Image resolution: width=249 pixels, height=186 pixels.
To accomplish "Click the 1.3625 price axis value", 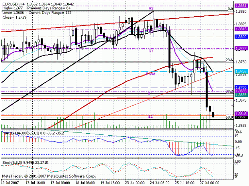I will [241, 125].
